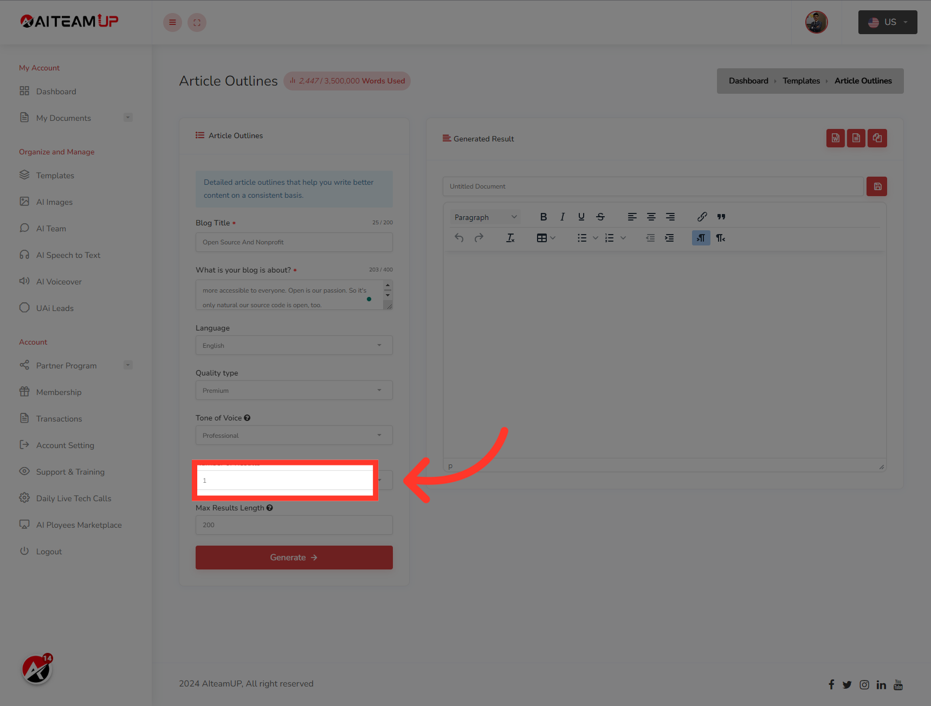Insert a link in the editor
Viewport: 931px width, 706px height.
(701, 217)
